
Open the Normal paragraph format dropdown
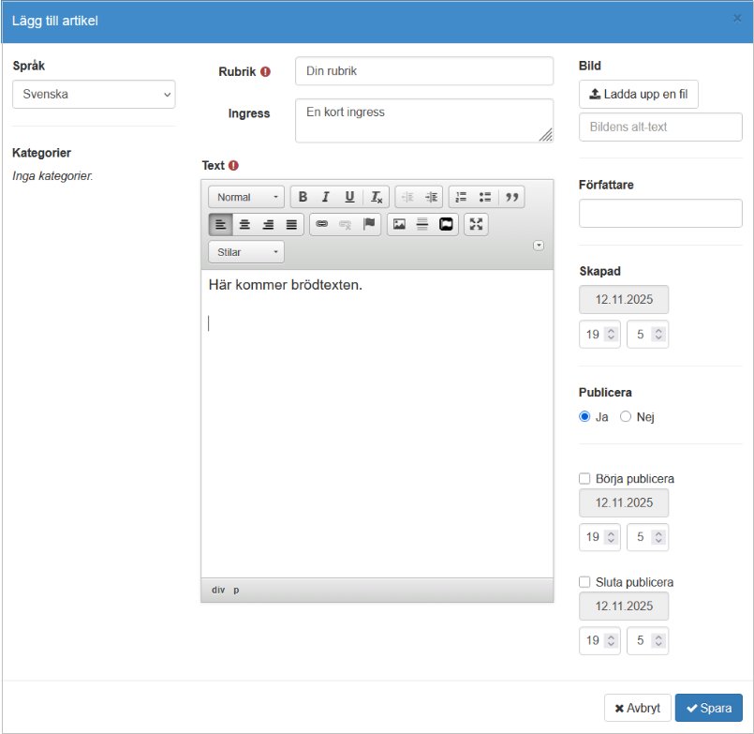click(x=247, y=197)
